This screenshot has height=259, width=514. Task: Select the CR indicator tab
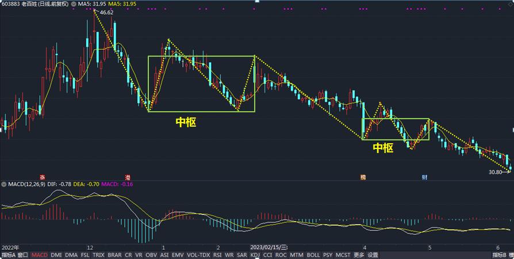[x=128, y=255]
